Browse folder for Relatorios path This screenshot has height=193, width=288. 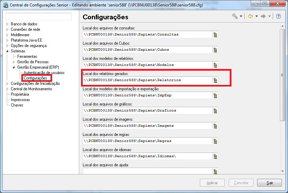coord(215,80)
